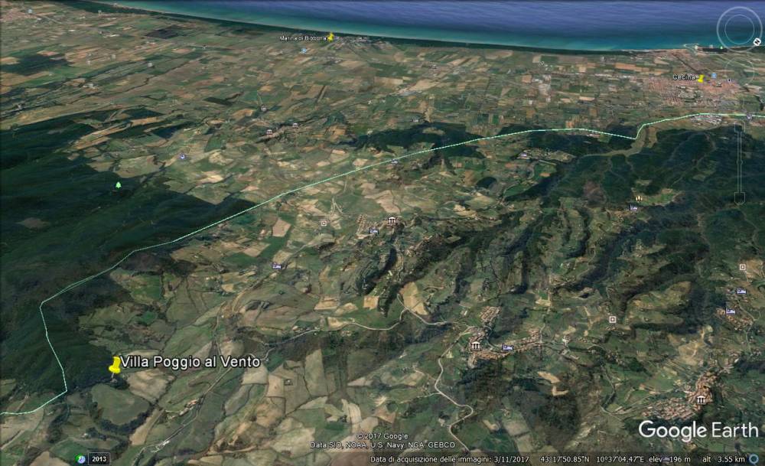Viewport: 765px width, 466px height.
Task: Open the Marina di Bibbona label
Action: point(303,37)
